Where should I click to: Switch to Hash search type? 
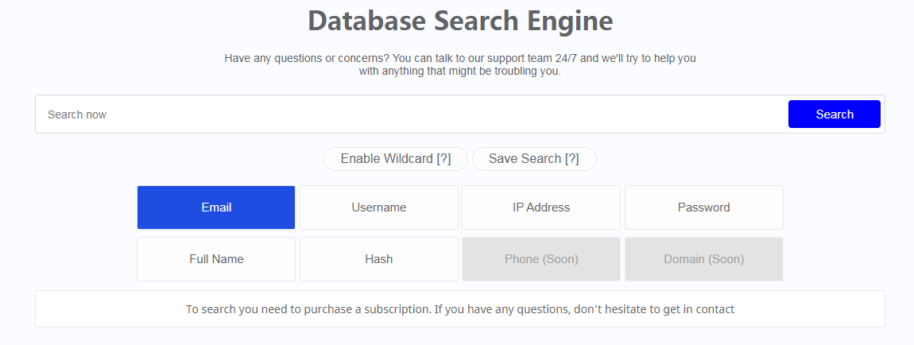[x=379, y=259]
